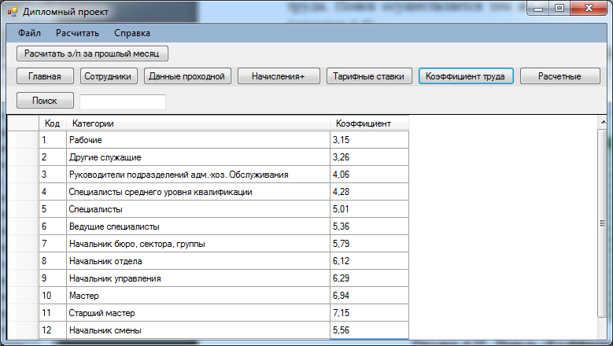
Task: Click coefficient value 7,15
Action: [369, 313]
